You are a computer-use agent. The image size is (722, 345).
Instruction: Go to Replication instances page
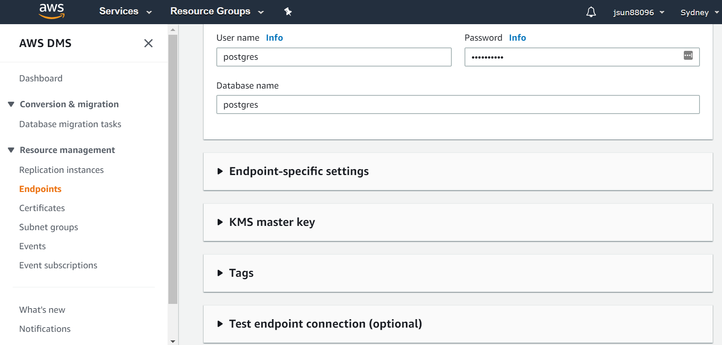(62, 170)
